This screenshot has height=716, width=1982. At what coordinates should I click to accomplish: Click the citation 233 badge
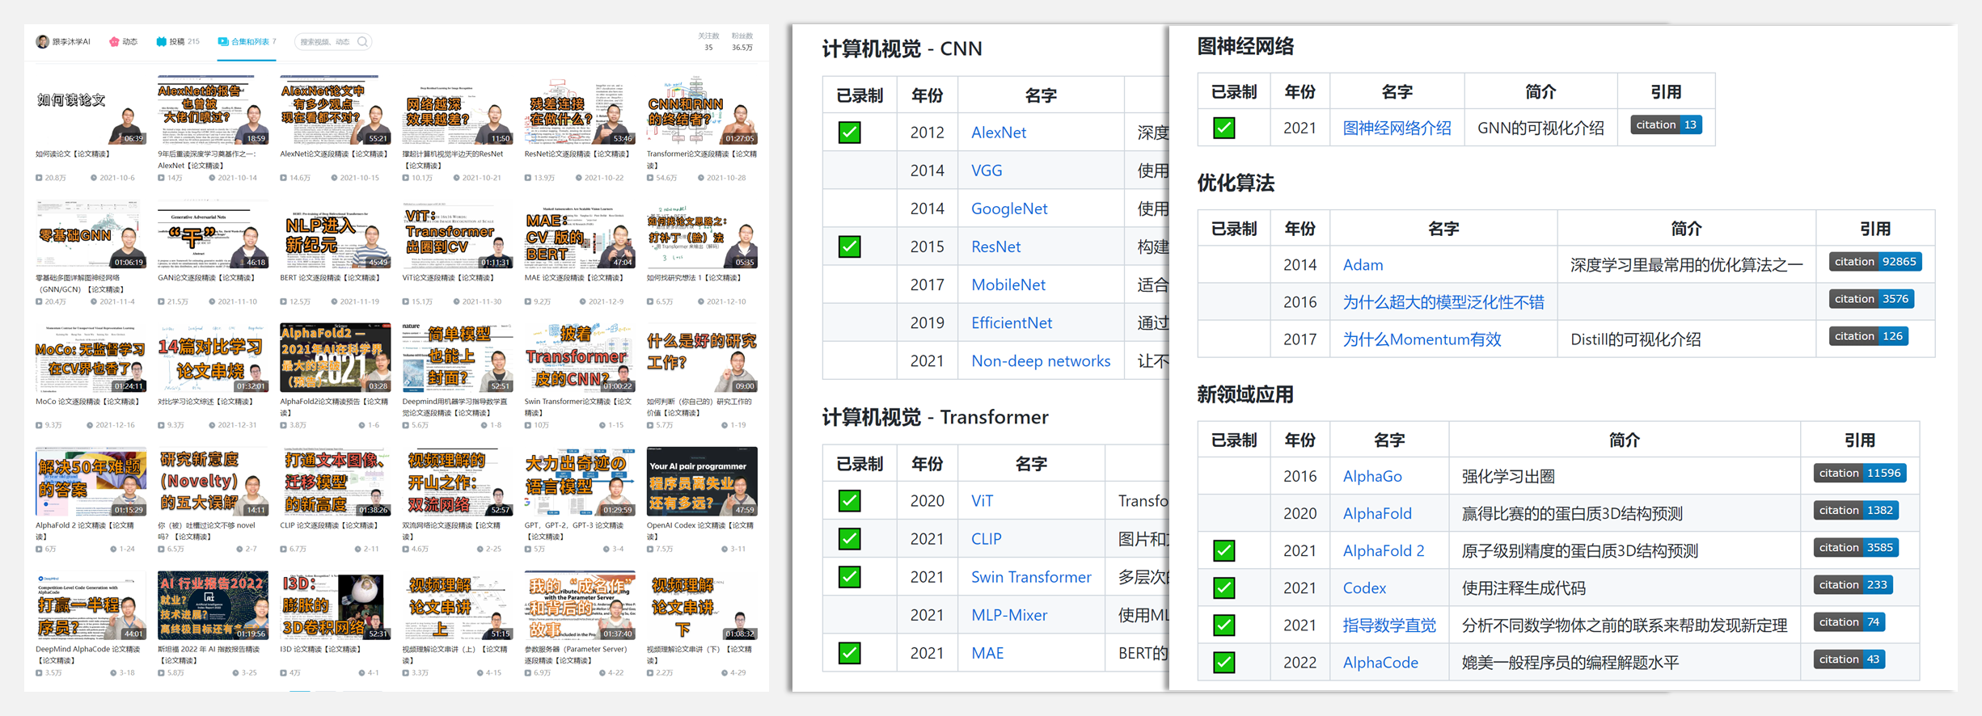pyautogui.click(x=1853, y=584)
